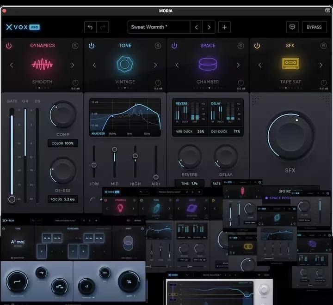Select the Vintage tone heptagon icon
The width and height of the screenshot is (333, 305).
coord(125,64)
